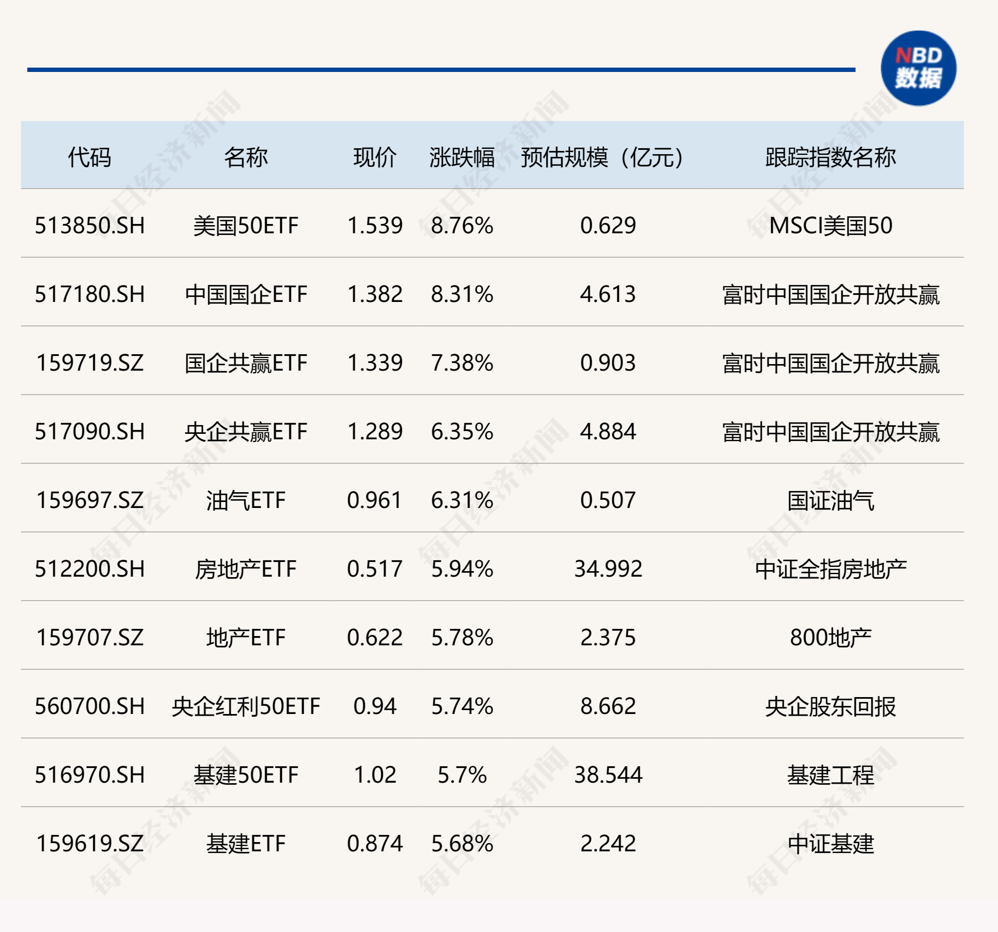
Task: Click scale value 2.242
Action: [x=608, y=844]
